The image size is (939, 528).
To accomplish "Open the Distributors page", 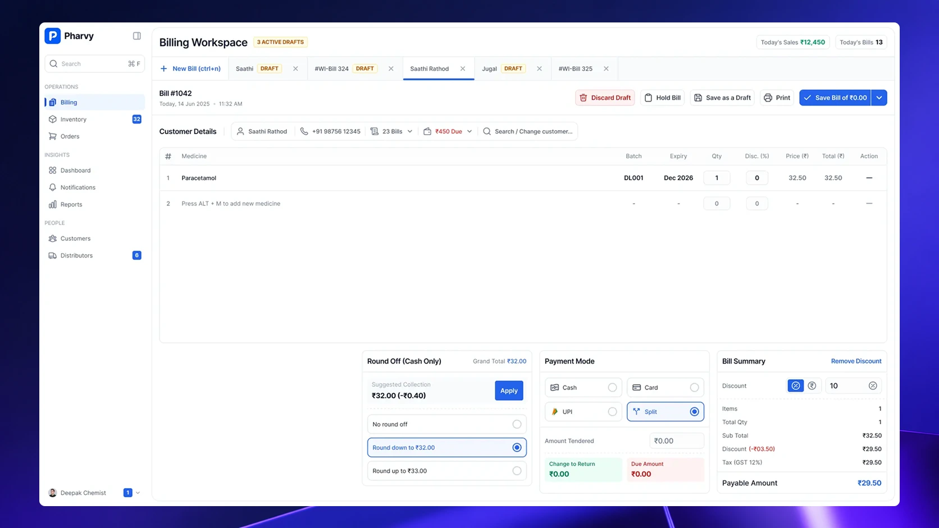I will (x=94, y=256).
